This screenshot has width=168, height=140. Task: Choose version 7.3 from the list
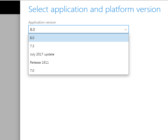78,46
